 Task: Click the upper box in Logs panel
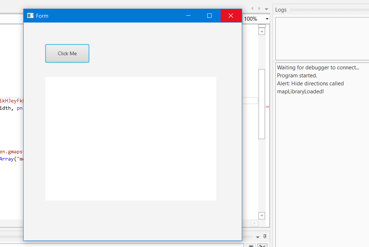pyautogui.click(x=322, y=39)
